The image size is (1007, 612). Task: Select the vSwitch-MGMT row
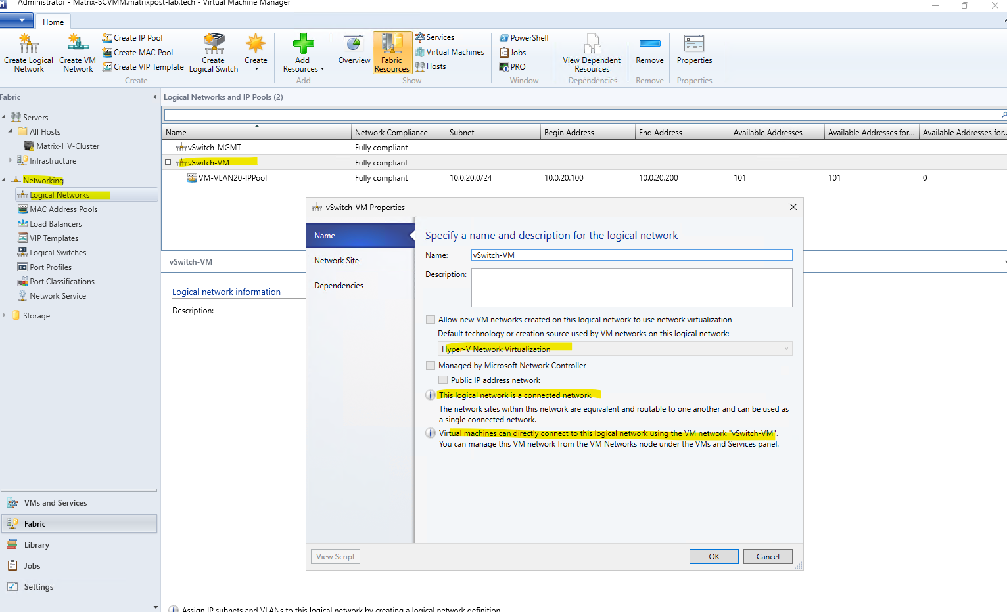(x=584, y=148)
